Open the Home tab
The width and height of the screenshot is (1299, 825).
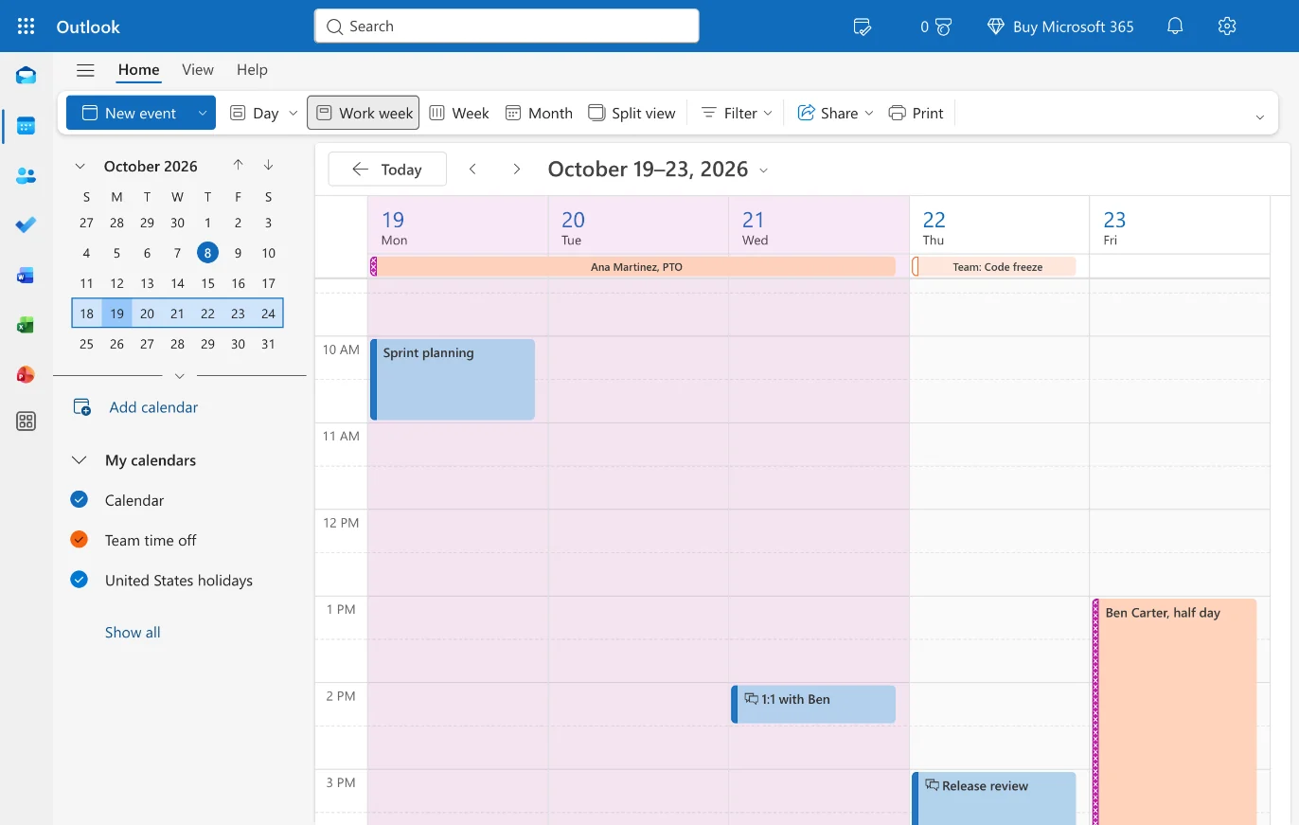(x=138, y=70)
